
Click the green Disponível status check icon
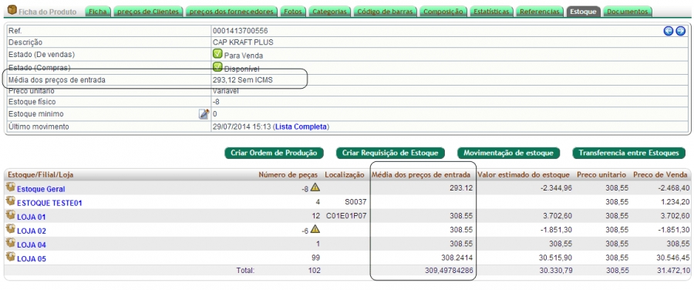point(217,67)
